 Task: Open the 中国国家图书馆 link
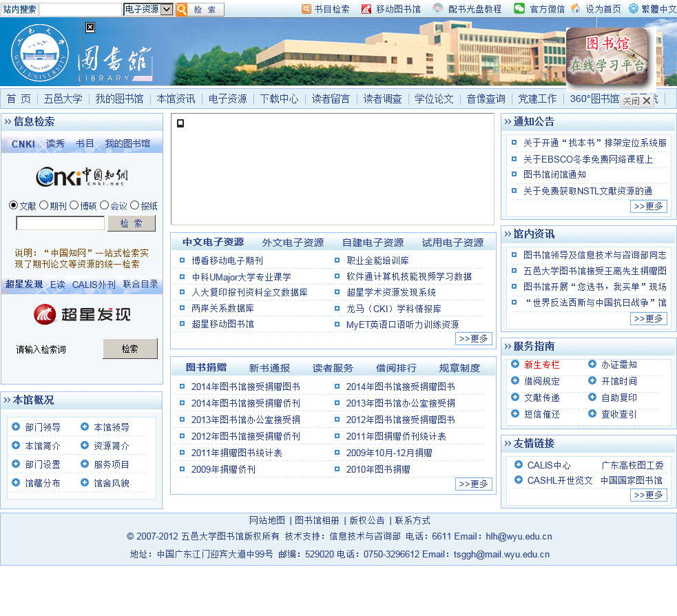[632, 480]
